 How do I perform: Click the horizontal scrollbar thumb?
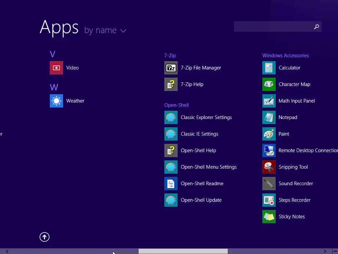point(183,251)
